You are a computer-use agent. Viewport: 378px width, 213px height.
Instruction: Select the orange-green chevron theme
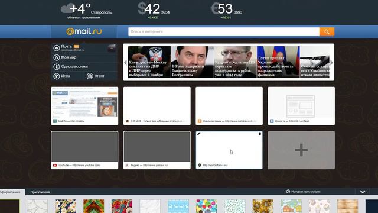coord(93,206)
